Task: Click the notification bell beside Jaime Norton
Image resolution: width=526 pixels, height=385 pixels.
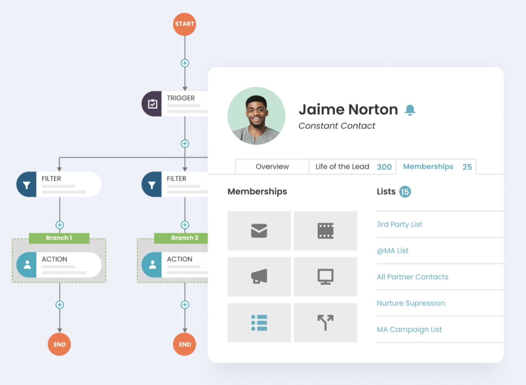Action: (410, 110)
